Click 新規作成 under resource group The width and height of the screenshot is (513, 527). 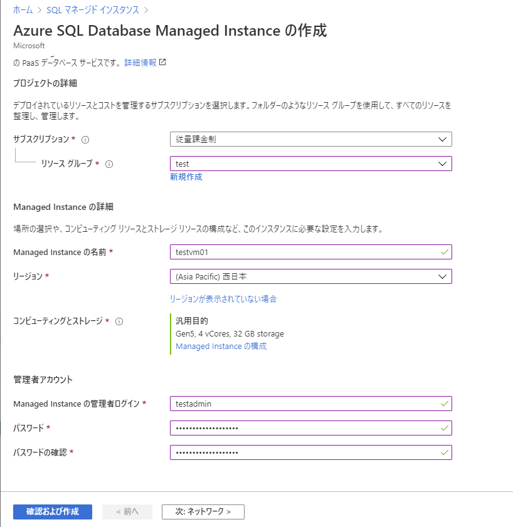pyautogui.click(x=186, y=177)
